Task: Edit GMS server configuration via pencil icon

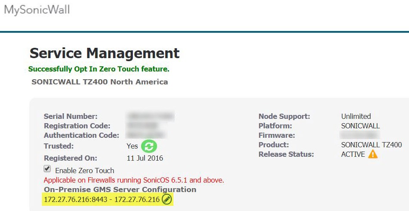Action: pos(167,199)
